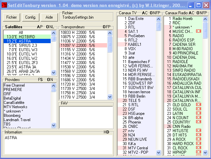Select transponder 11778 V 27500 3/4
This screenshot has height=159, width=211.
(83, 97)
